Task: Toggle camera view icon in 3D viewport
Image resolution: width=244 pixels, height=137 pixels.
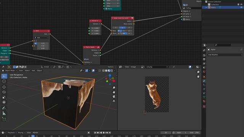Action: tap(114, 97)
